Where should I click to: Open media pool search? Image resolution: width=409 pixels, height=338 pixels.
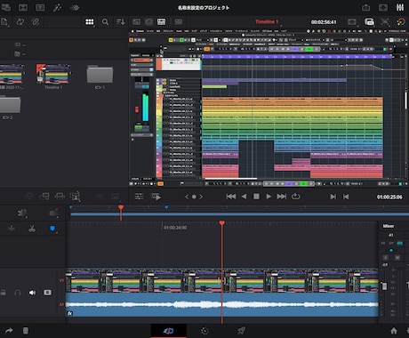click(x=105, y=22)
